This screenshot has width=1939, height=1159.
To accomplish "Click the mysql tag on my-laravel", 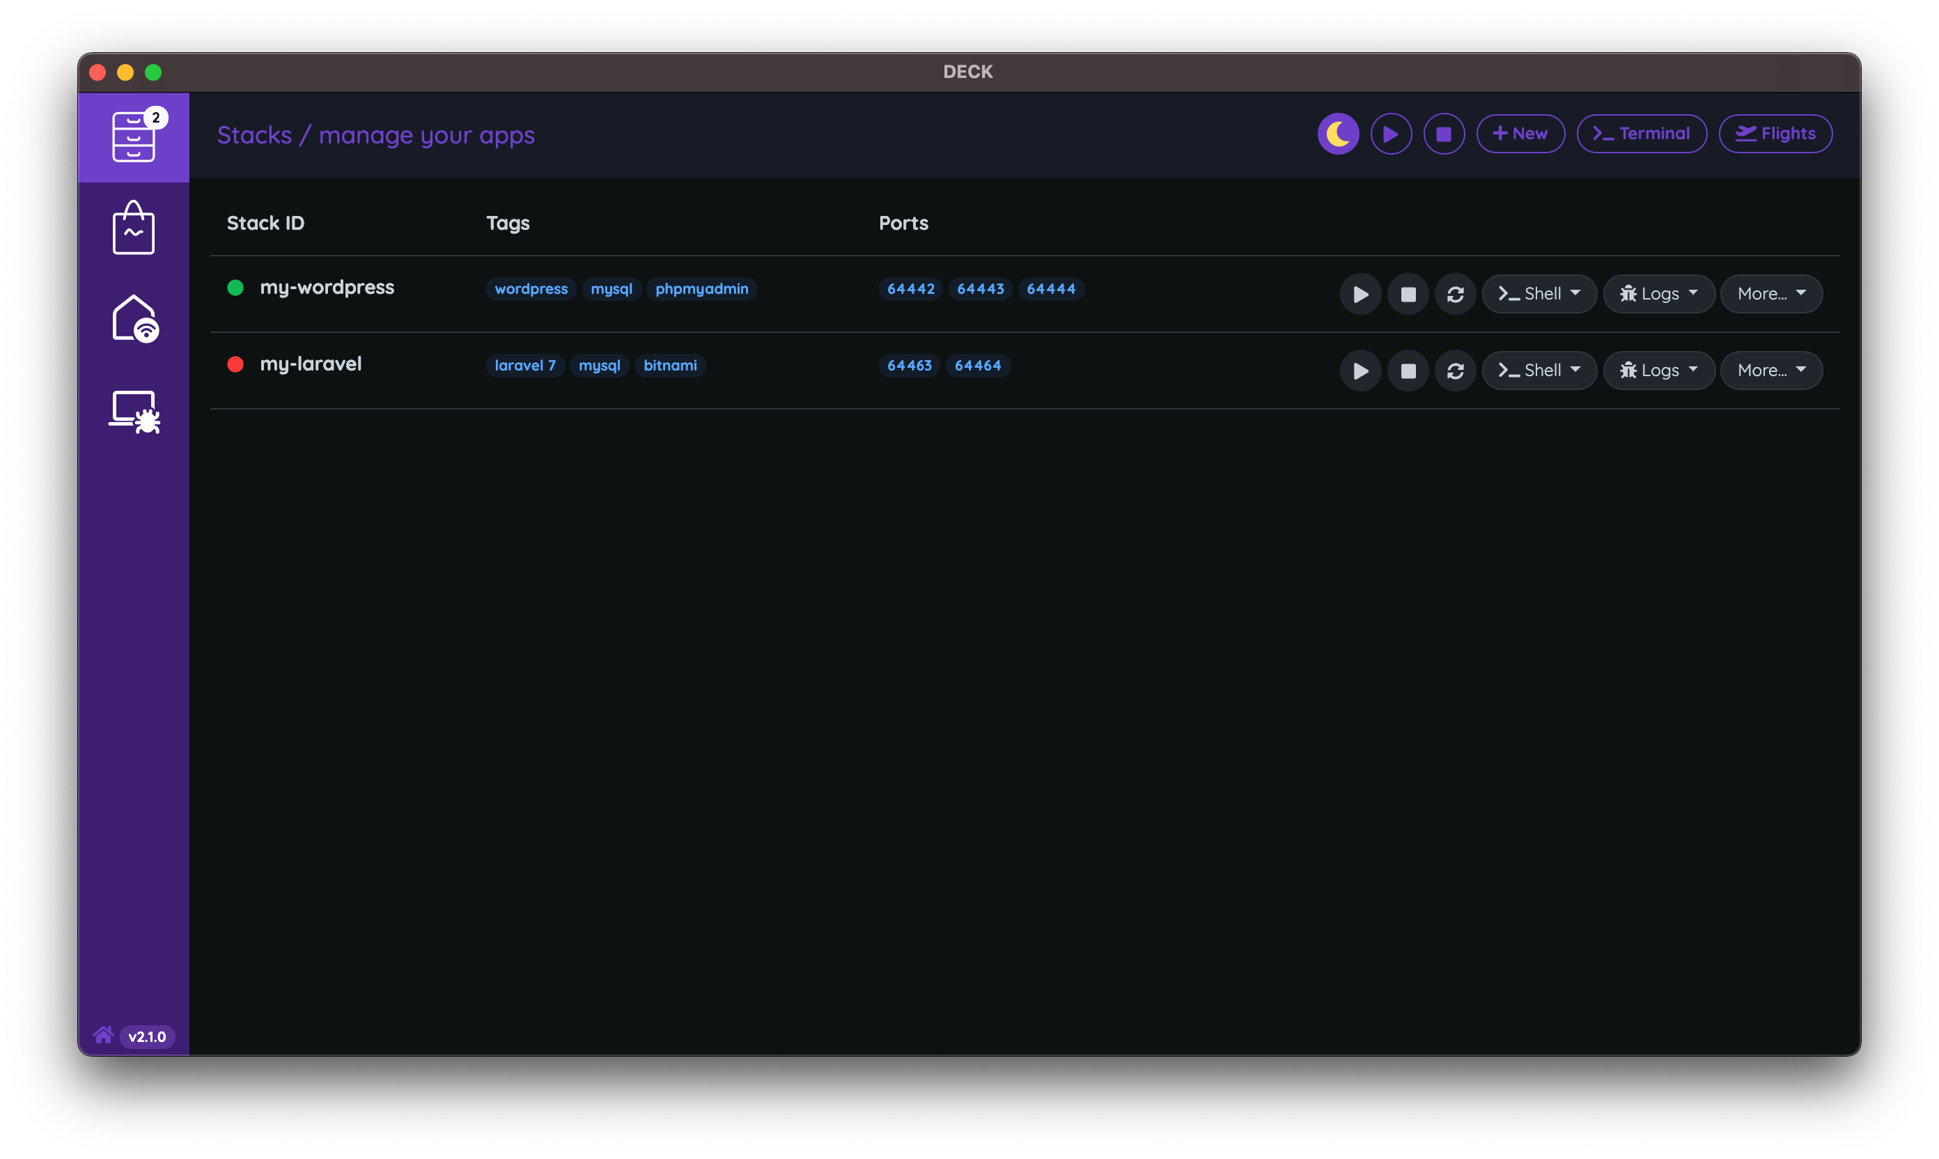I will (598, 364).
